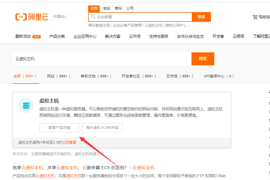Select the 域名 search category tab
This screenshot has width=270, height=180.
107,8
